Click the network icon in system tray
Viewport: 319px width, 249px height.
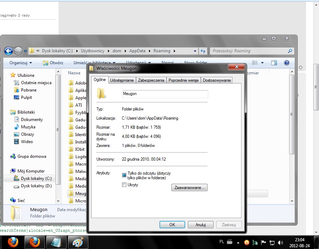click(x=272, y=242)
